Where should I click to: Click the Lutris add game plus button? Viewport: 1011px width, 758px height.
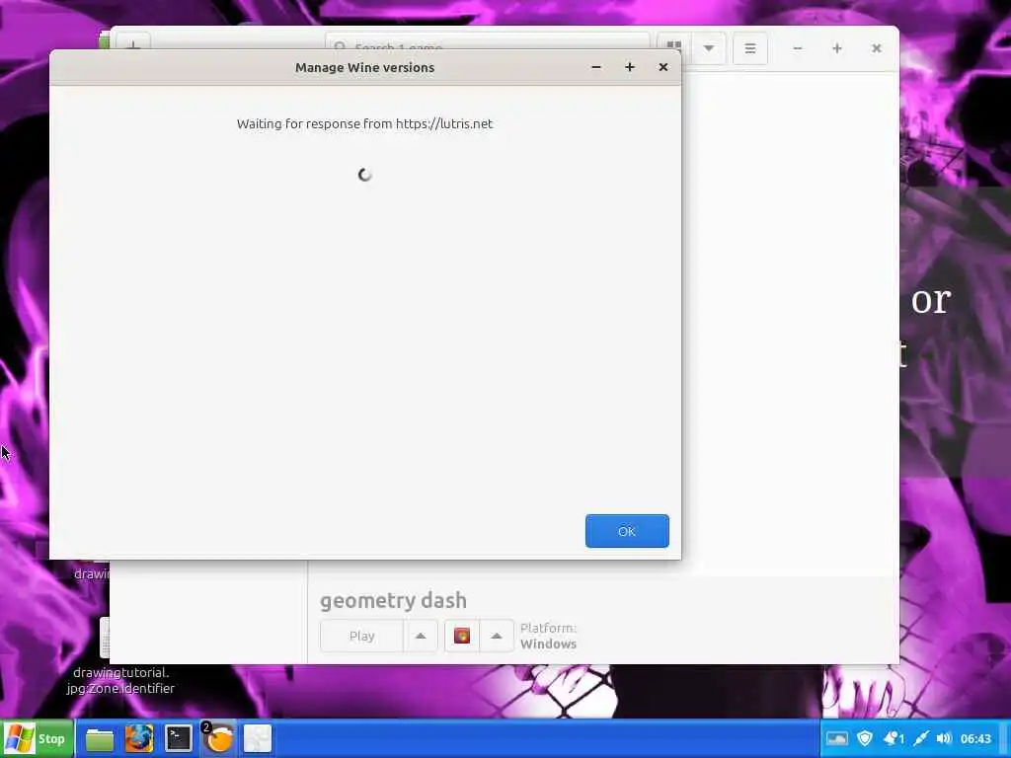133,41
